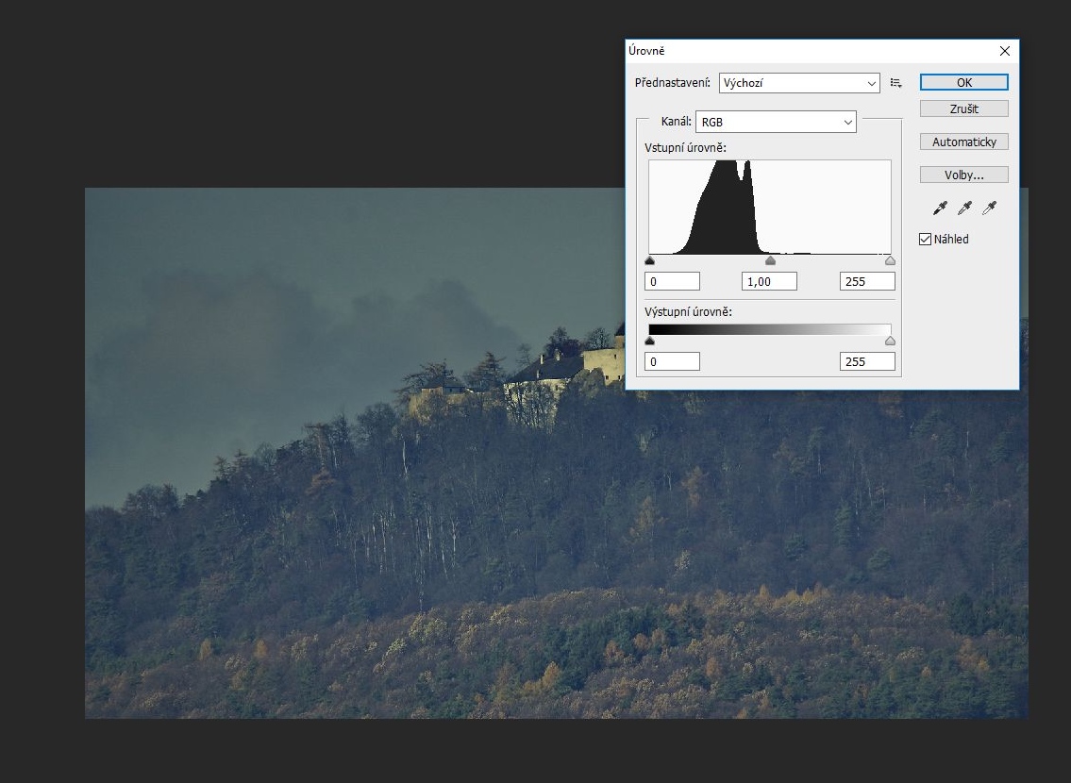Select the black point eyedropper
The height and width of the screenshot is (783, 1071).
tap(940, 208)
